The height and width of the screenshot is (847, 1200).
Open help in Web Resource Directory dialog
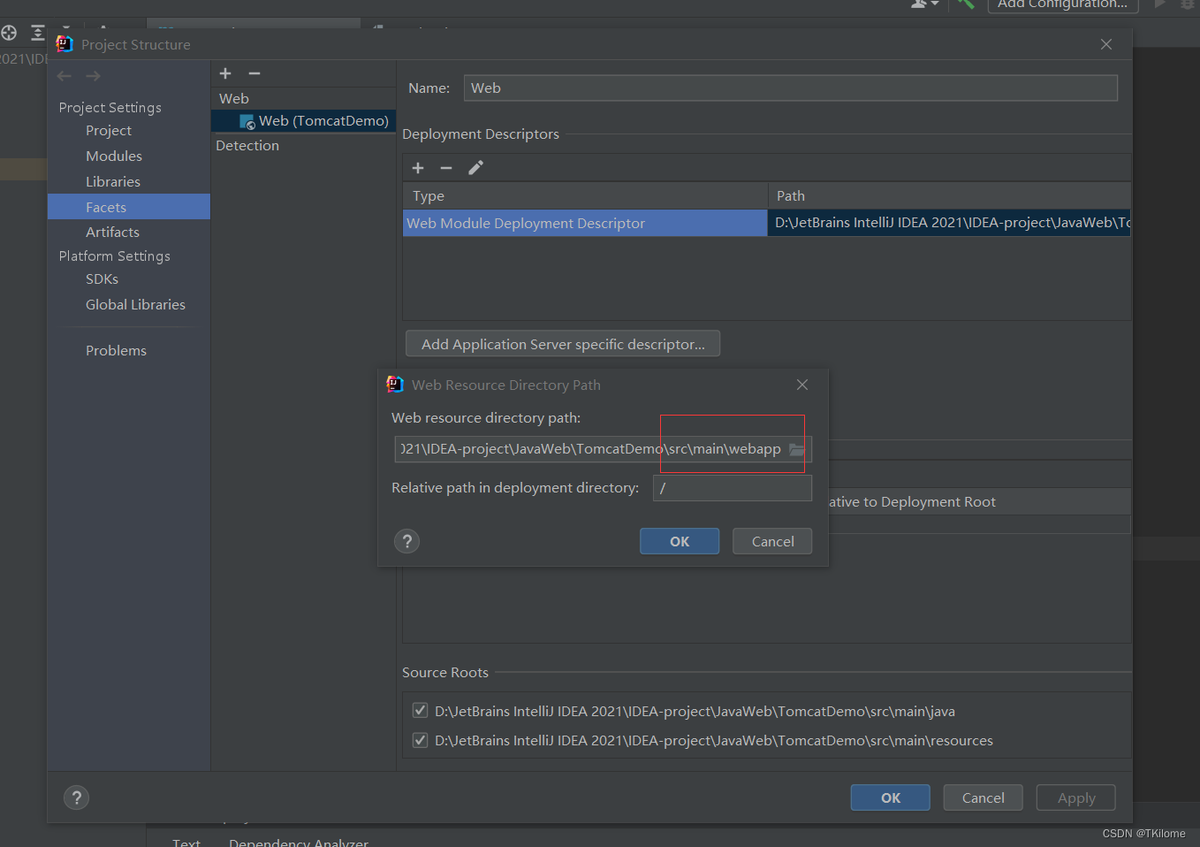coord(406,541)
